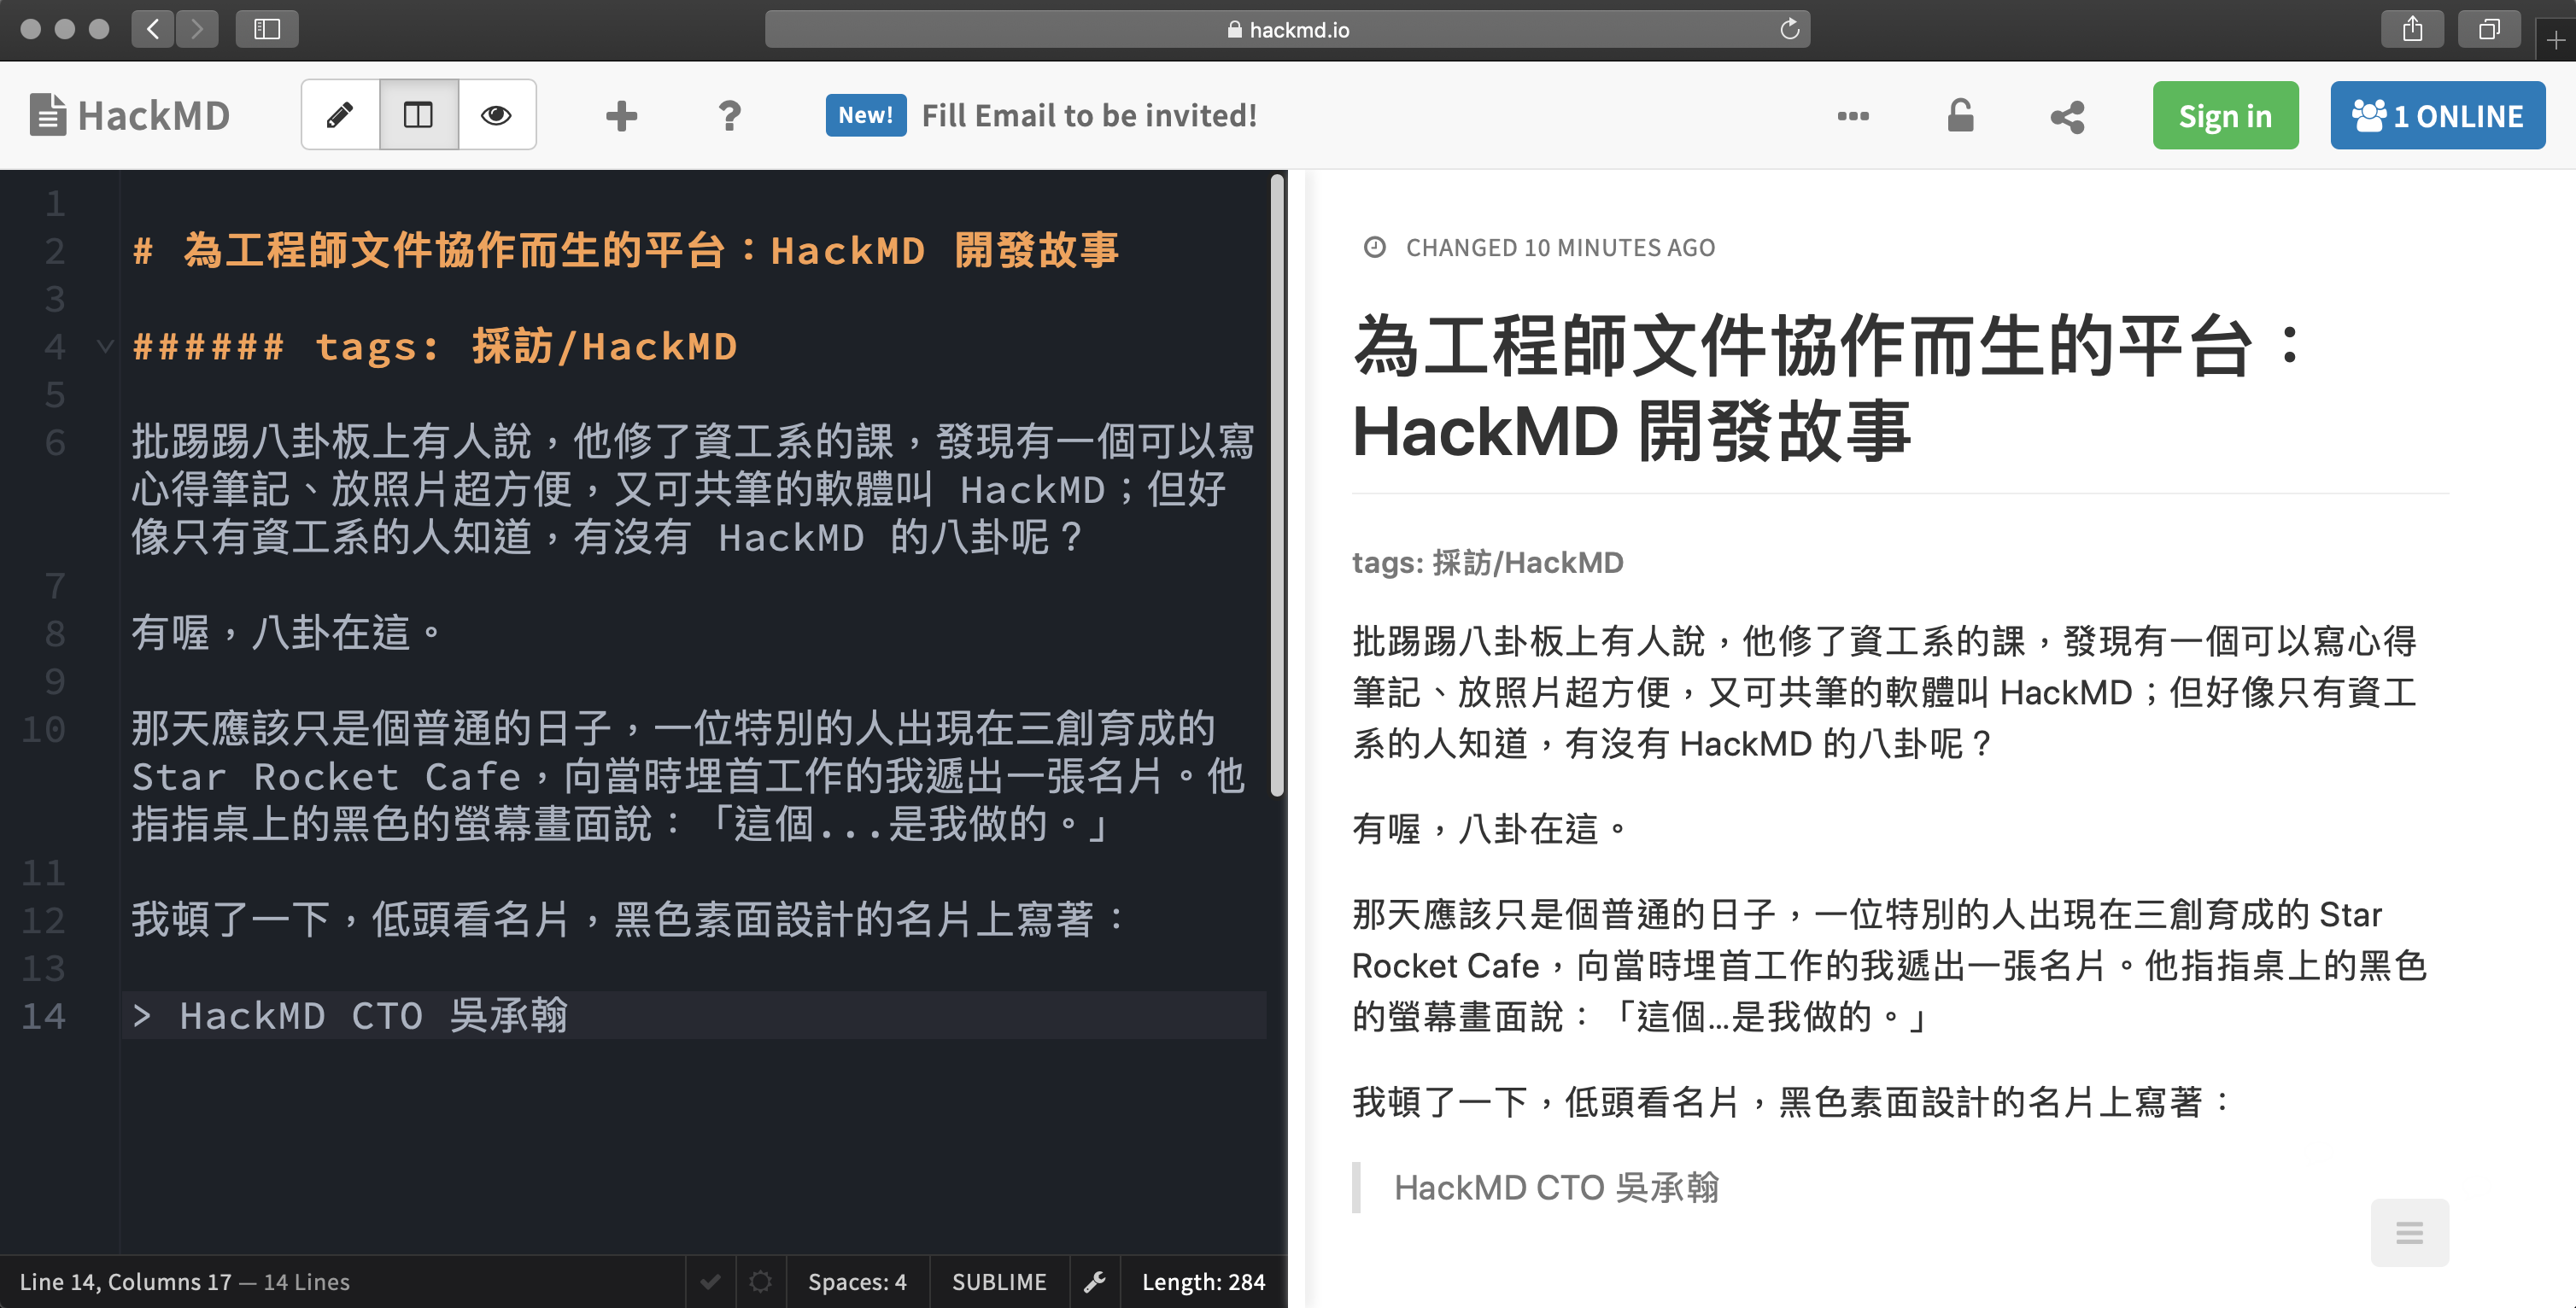Click the New! badge
2576x1308 pixels.
(x=865, y=115)
